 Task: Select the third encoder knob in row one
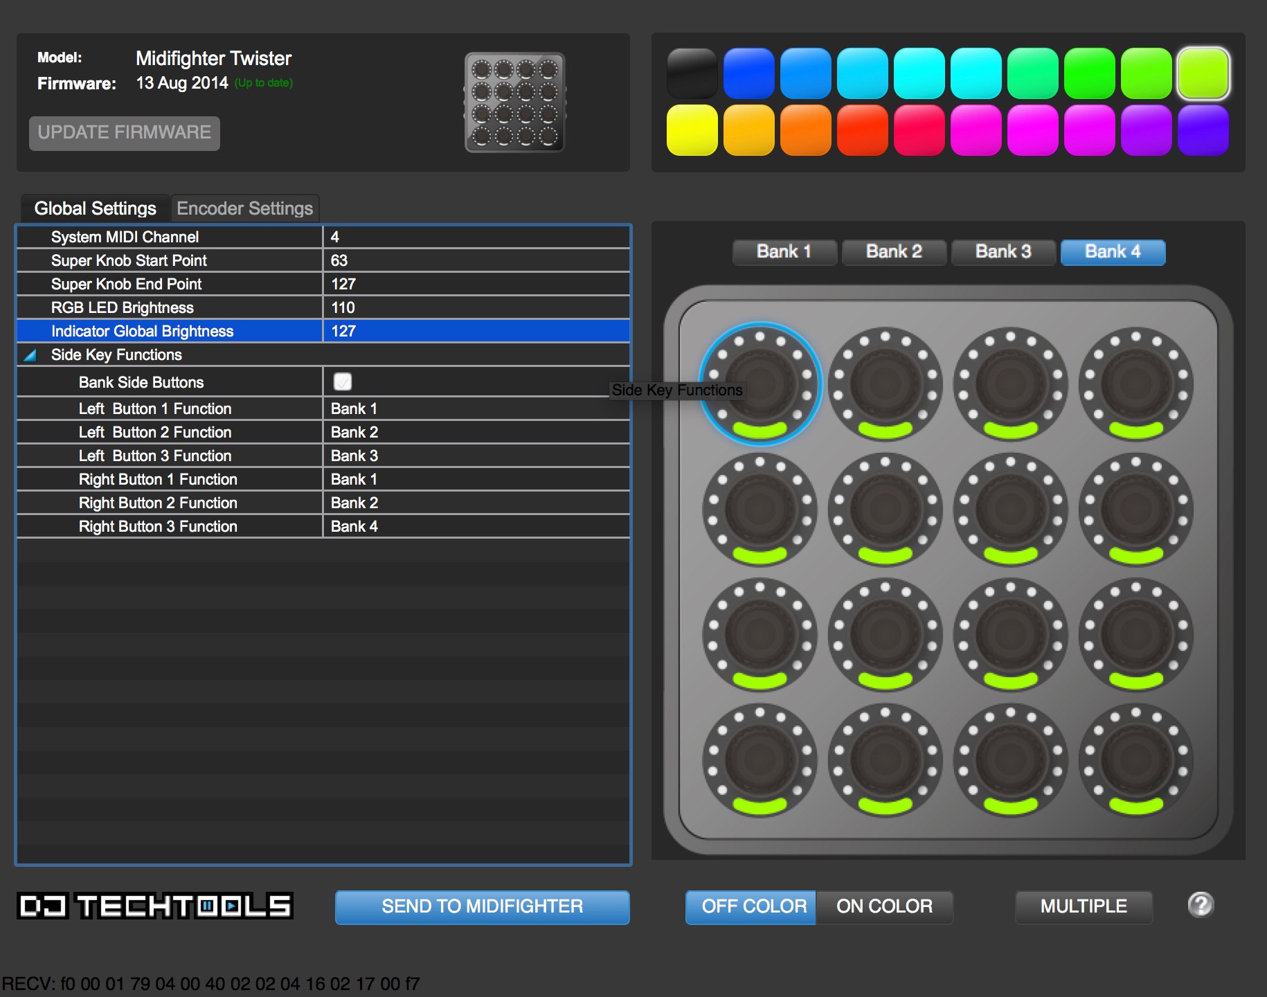[x=1011, y=384]
